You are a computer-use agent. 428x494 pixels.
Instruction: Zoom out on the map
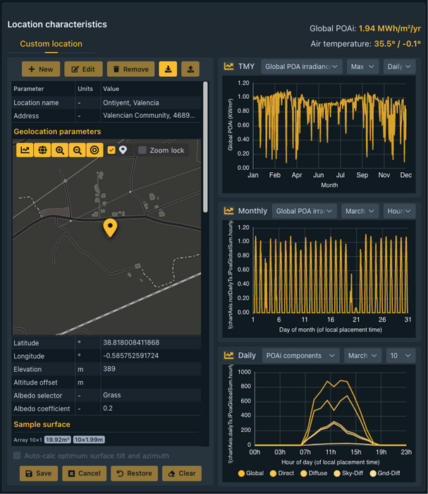[x=77, y=150]
